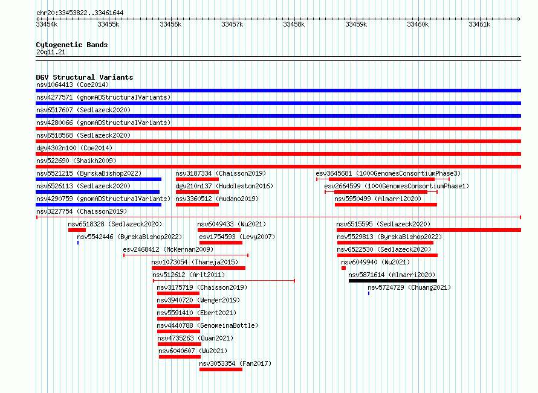Open the nsv512612 (Arlt2011) label

189,275
